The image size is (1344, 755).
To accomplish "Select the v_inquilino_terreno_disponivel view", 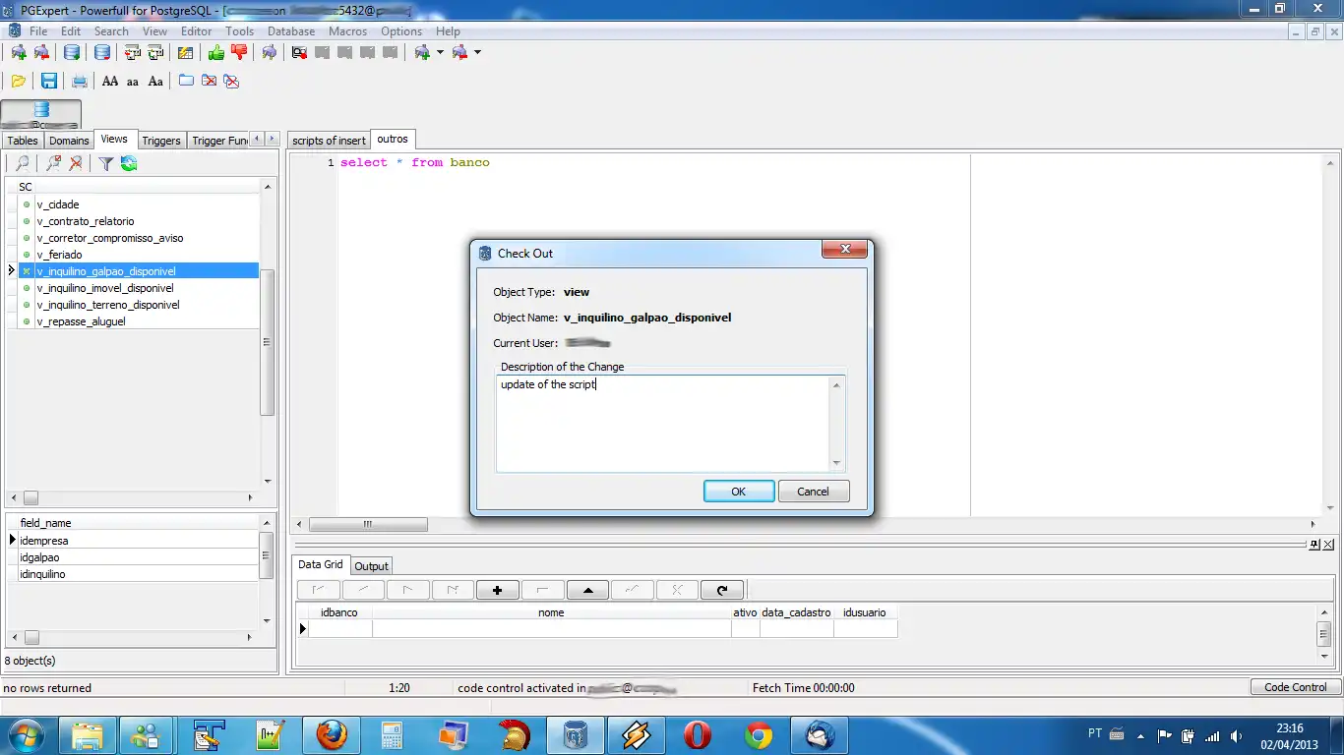I will pos(108,305).
